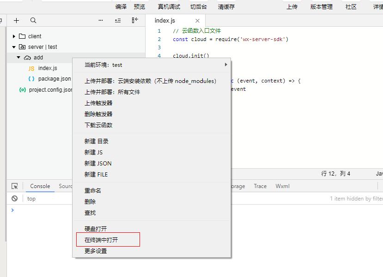383x277 pixels.
Task: Open the 当前环境: test submenu arrow
Action: 226,65
